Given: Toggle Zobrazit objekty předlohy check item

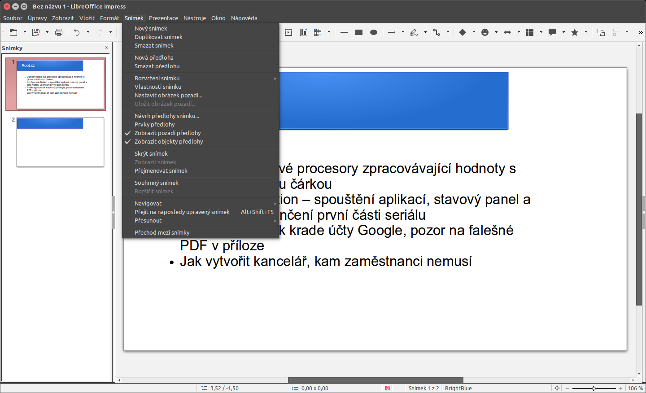Looking at the screenshot, I should (x=201, y=141).
